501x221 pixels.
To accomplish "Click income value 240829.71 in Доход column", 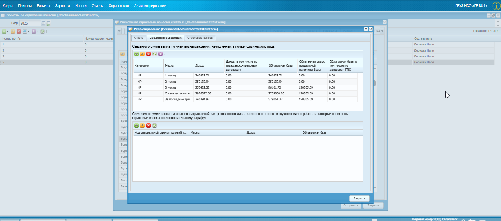I will pyautogui.click(x=203, y=75).
